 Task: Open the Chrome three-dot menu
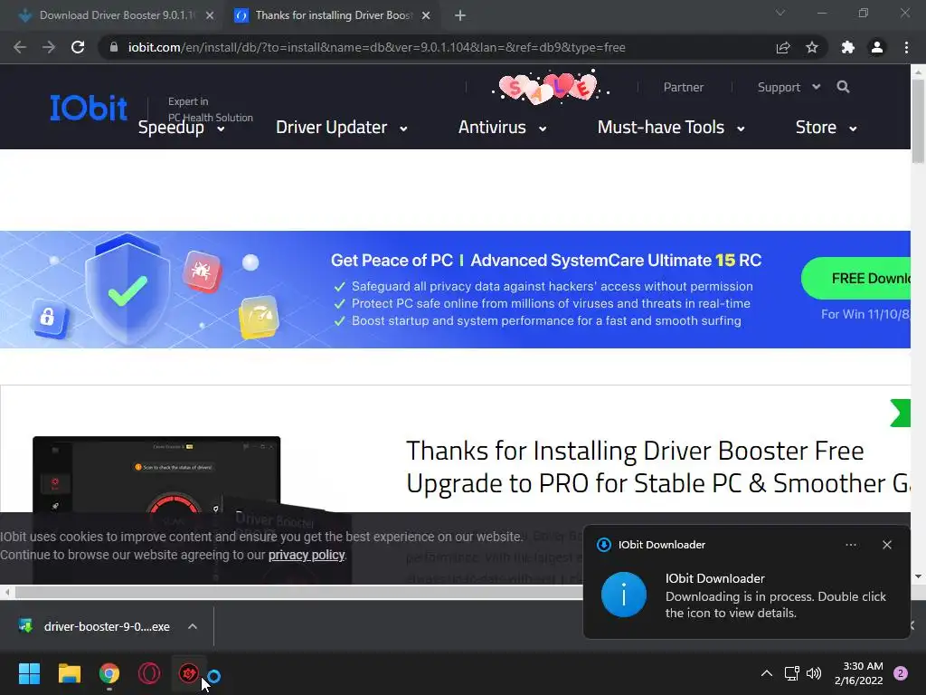(x=906, y=47)
